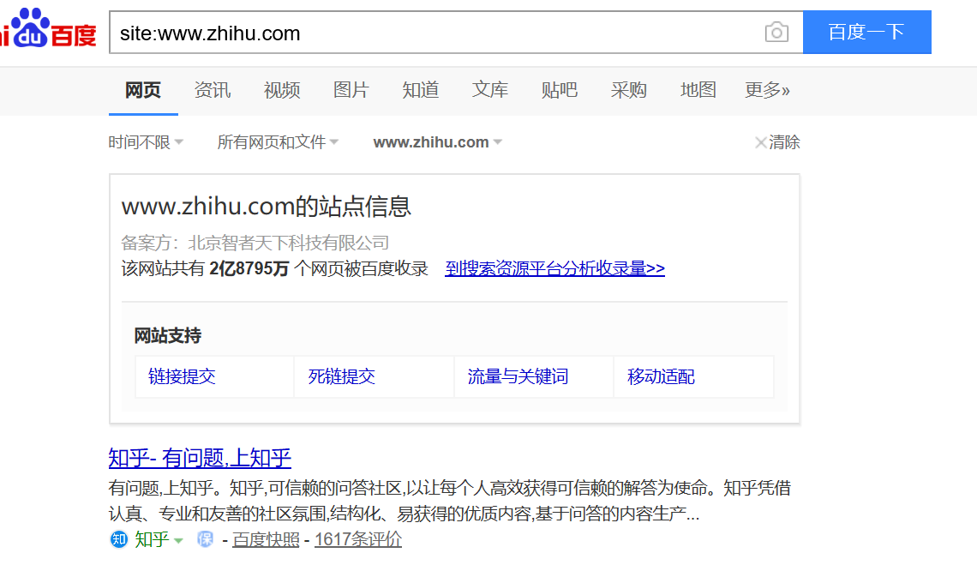Open result title 知乎- 有问题,上知乎
This screenshot has width=977, height=565.
(x=200, y=459)
